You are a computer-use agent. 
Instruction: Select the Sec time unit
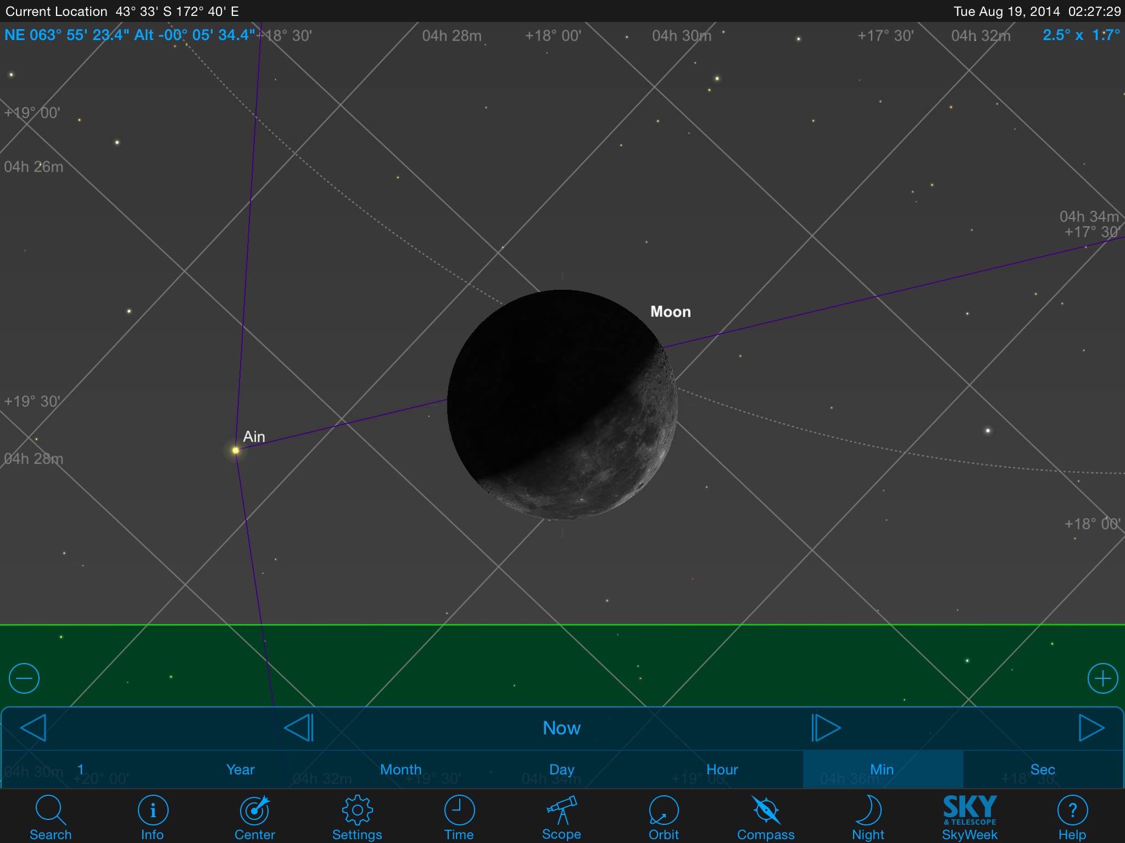(x=1043, y=769)
